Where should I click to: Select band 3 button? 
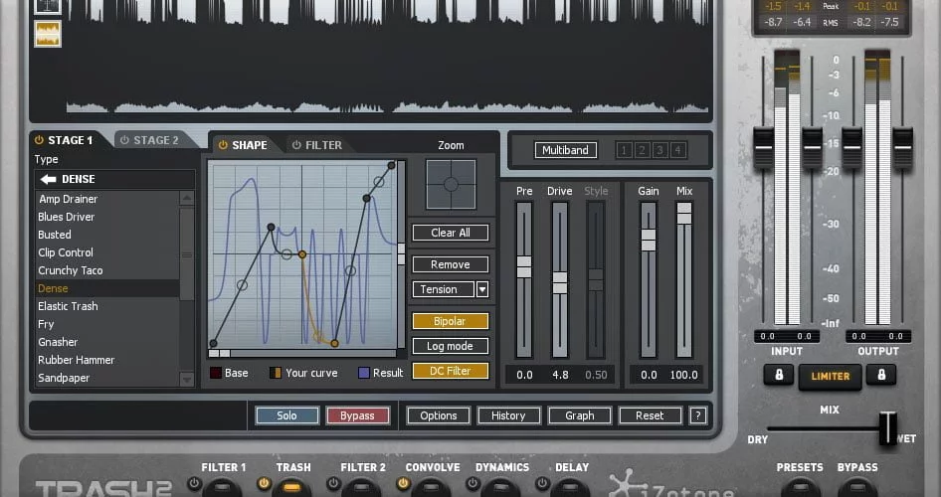[x=659, y=150]
